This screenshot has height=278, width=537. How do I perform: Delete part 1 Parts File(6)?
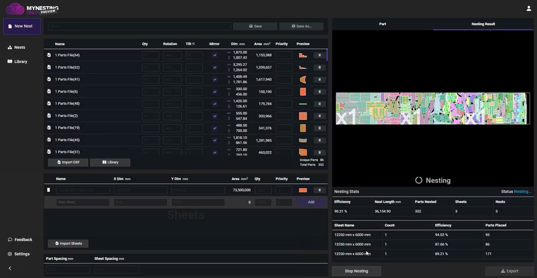pyautogui.click(x=320, y=91)
